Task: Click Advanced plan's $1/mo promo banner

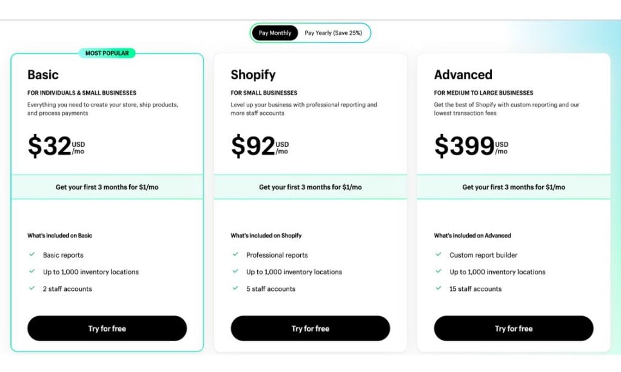Action: (x=513, y=187)
